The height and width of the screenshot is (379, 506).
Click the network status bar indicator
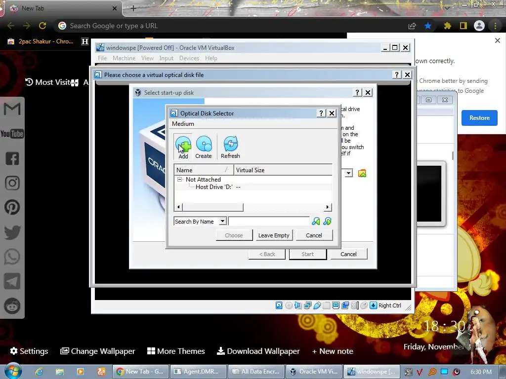307,305
